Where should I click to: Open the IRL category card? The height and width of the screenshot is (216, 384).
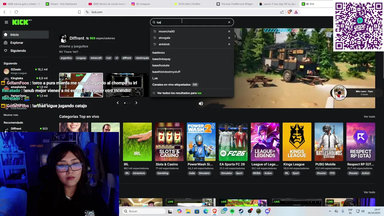[137, 142]
